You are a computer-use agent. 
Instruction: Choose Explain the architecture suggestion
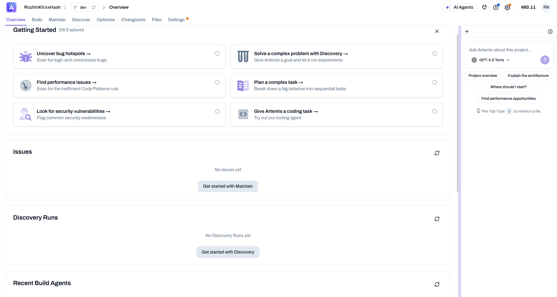pyautogui.click(x=528, y=76)
